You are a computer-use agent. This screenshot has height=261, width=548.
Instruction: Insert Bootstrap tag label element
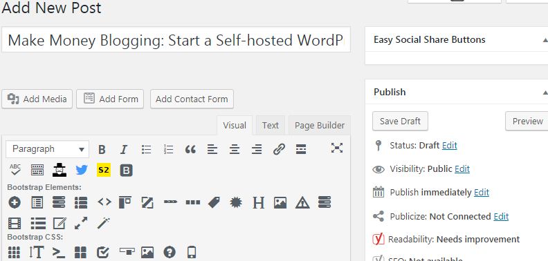[214, 202]
